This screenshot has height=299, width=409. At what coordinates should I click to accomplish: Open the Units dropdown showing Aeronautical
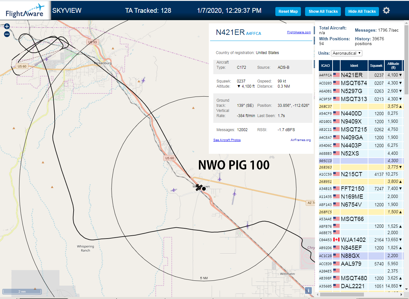[x=347, y=53]
